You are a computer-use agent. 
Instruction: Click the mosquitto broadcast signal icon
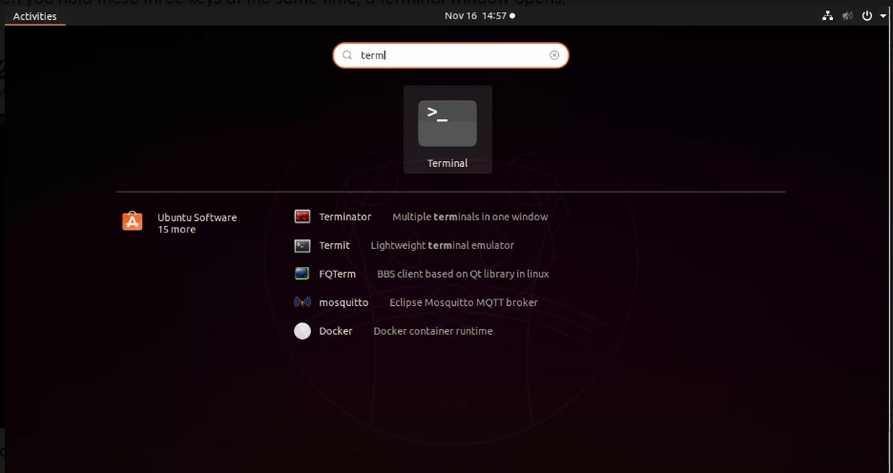(301, 302)
